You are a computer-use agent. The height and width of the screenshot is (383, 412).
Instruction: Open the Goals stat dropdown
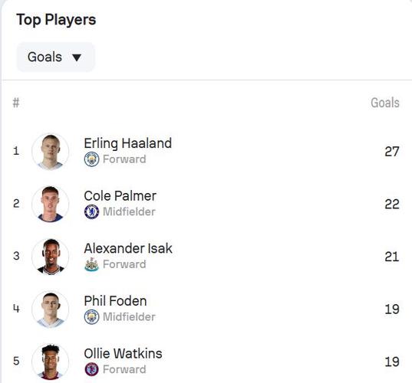tap(55, 57)
